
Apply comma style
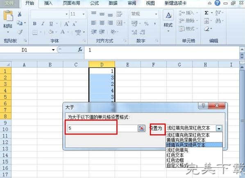[x=155, y=24]
